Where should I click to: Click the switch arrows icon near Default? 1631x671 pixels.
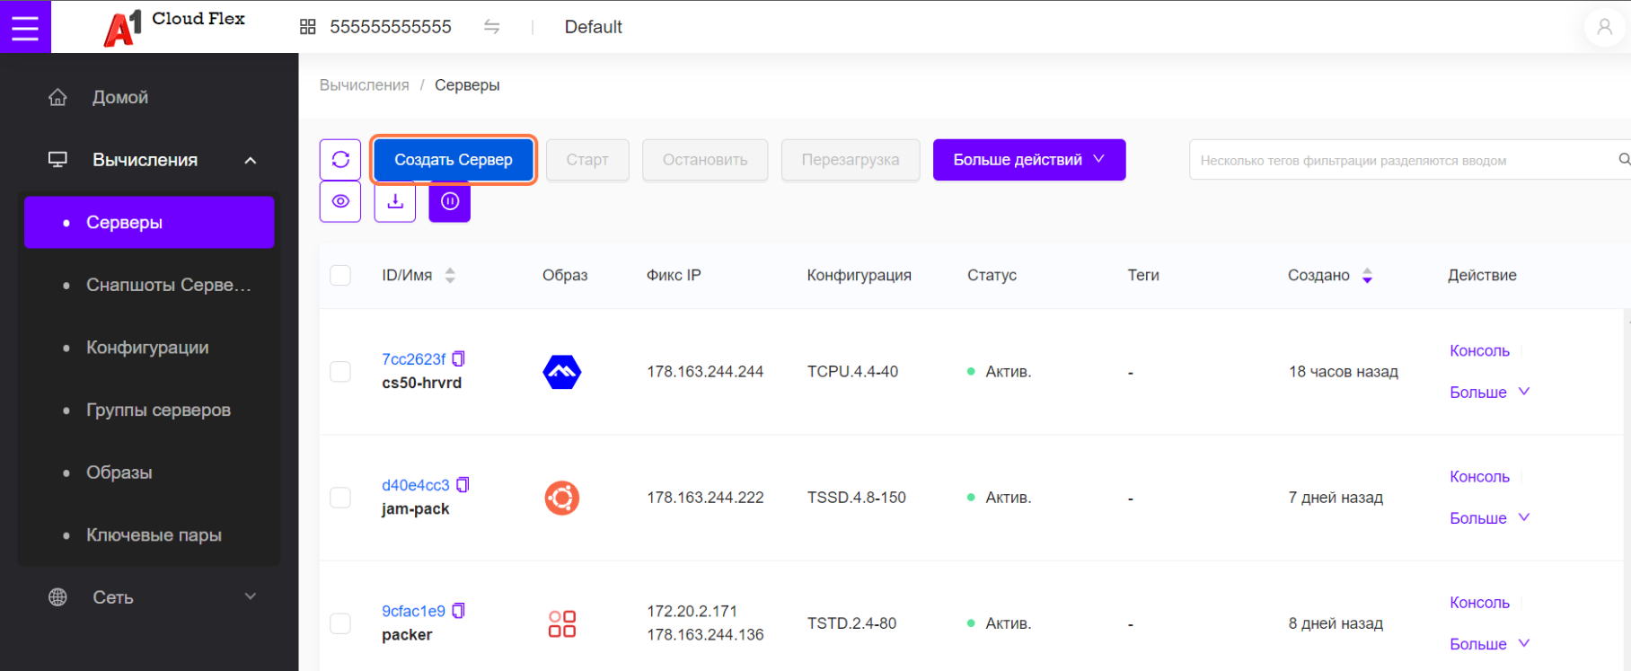491,27
